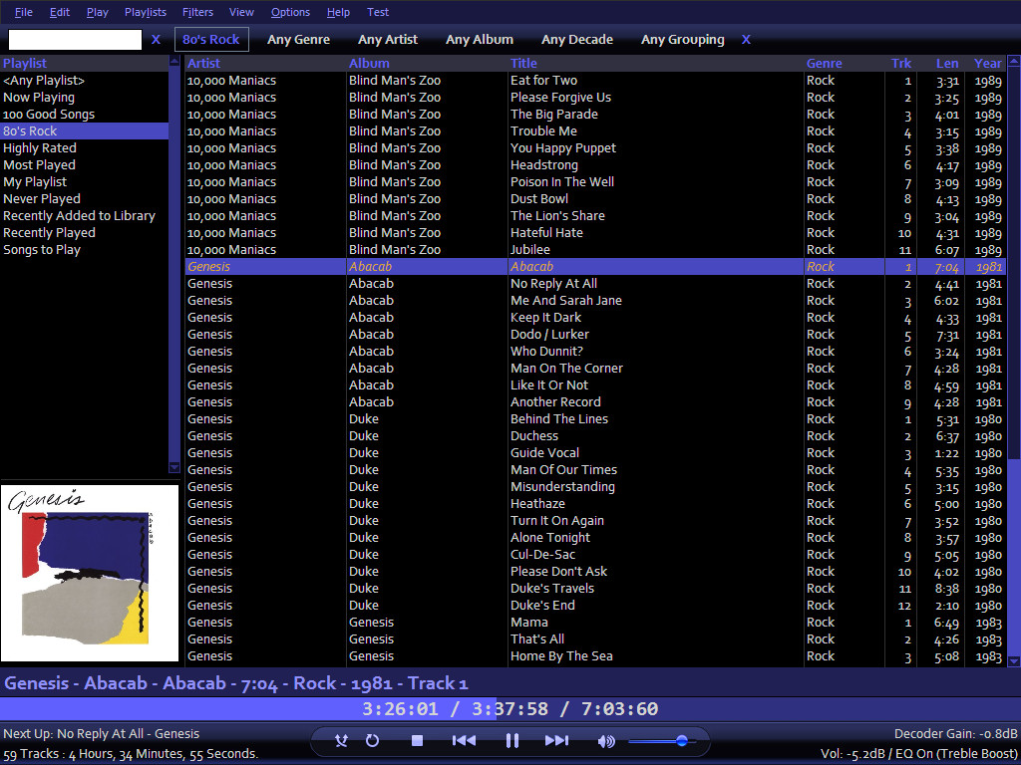Open the 80's Rock playlist filter
The height and width of the screenshot is (765, 1021).
coord(211,40)
